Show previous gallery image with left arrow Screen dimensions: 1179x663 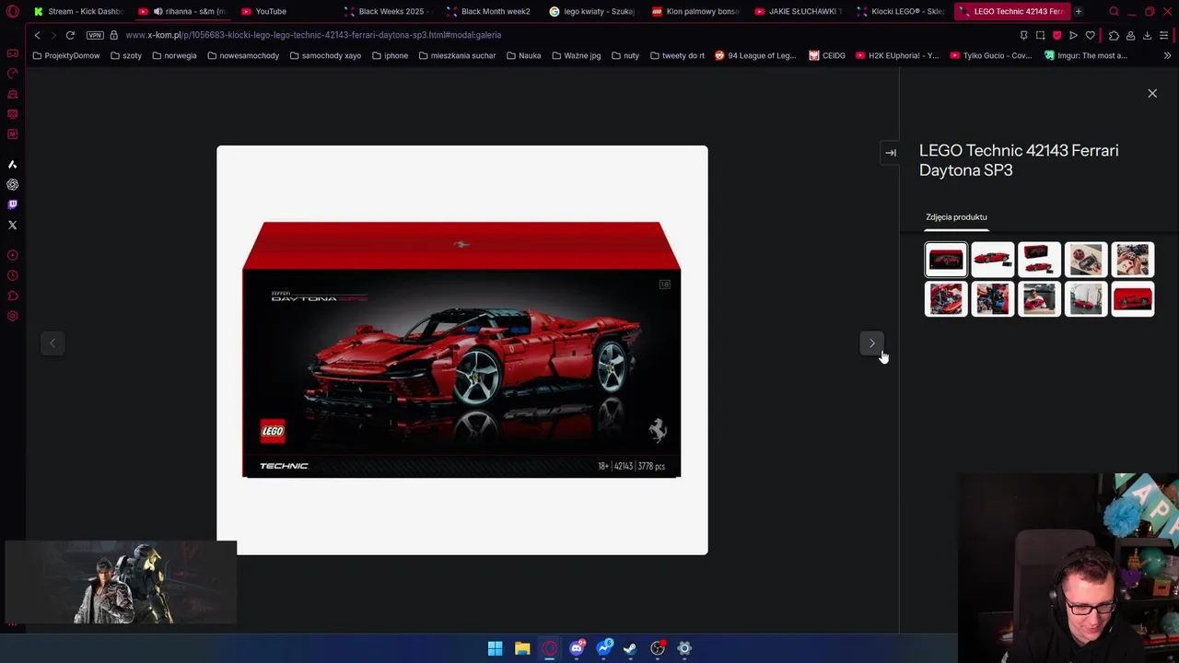click(x=53, y=343)
